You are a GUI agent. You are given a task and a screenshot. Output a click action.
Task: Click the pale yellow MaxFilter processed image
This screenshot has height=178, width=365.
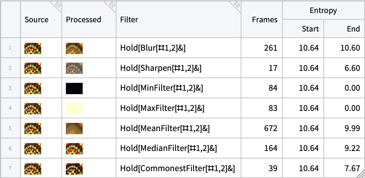[x=74, y=108]
